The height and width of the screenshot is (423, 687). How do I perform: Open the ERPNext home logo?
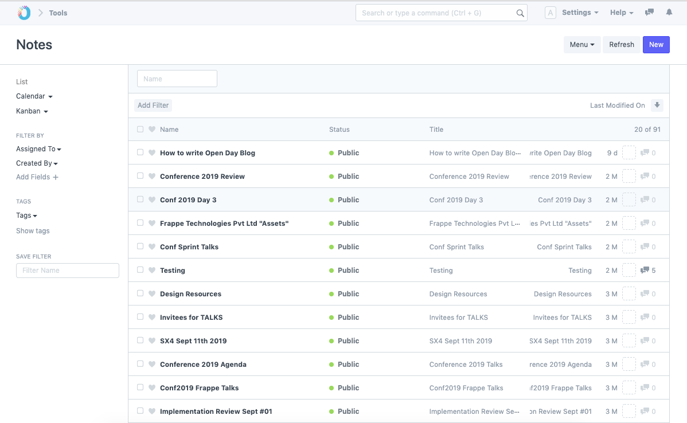pyautogui.click(x=24, y=13)
